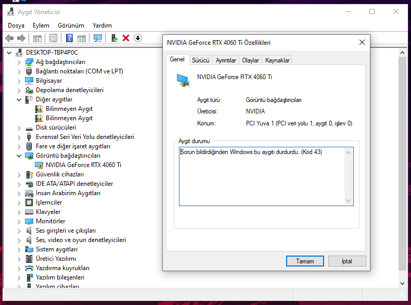411x305 pixels.
Task: Expand Sistem aygıtları category
Action: tap(19, 250)
